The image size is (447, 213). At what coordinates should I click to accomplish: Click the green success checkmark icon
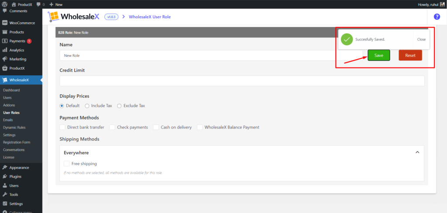[347, 39]
